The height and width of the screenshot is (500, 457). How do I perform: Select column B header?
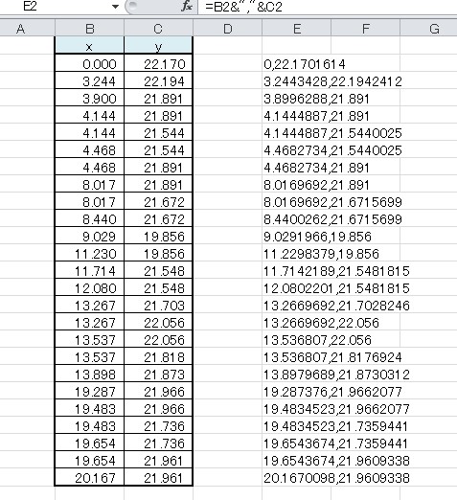click(x=89, y=29)
